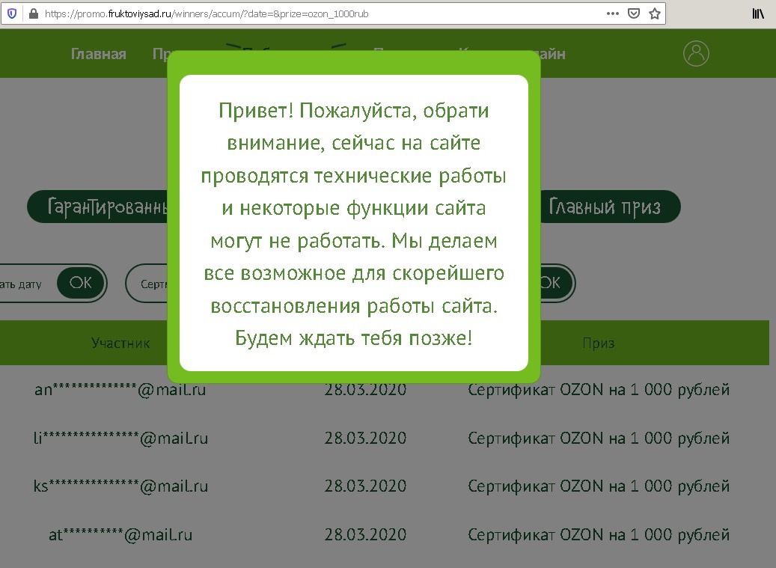Select the an***@mail.ru participant entry
Image resolution: width=776 pixels, height=568 pixels.
point(120,390)
